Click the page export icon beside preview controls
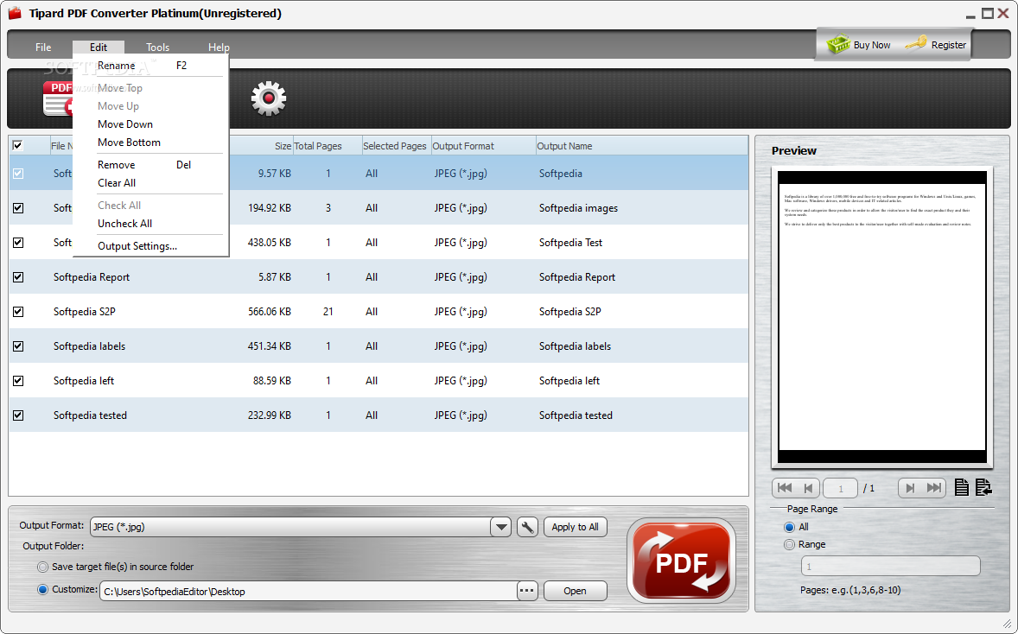The width and height of the screenshot is (1018, 634). pyautogui.click(x=983, y=487)
